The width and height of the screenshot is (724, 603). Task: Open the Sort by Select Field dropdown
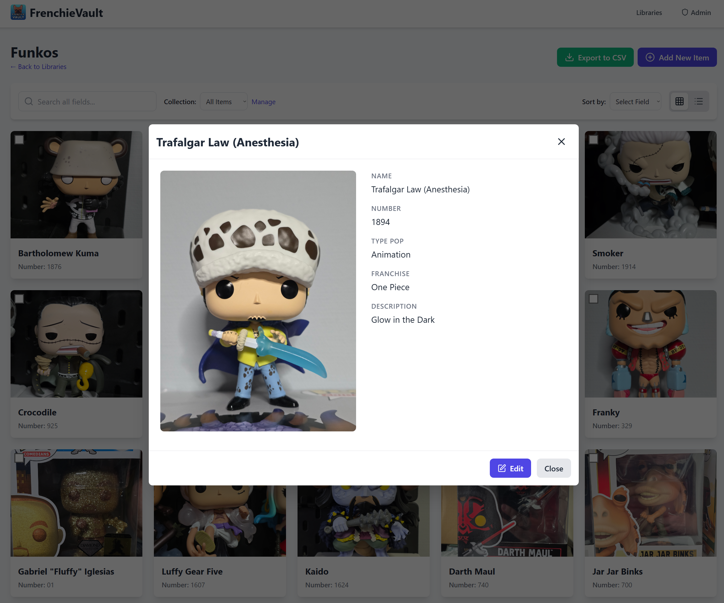tap(635, 102)
